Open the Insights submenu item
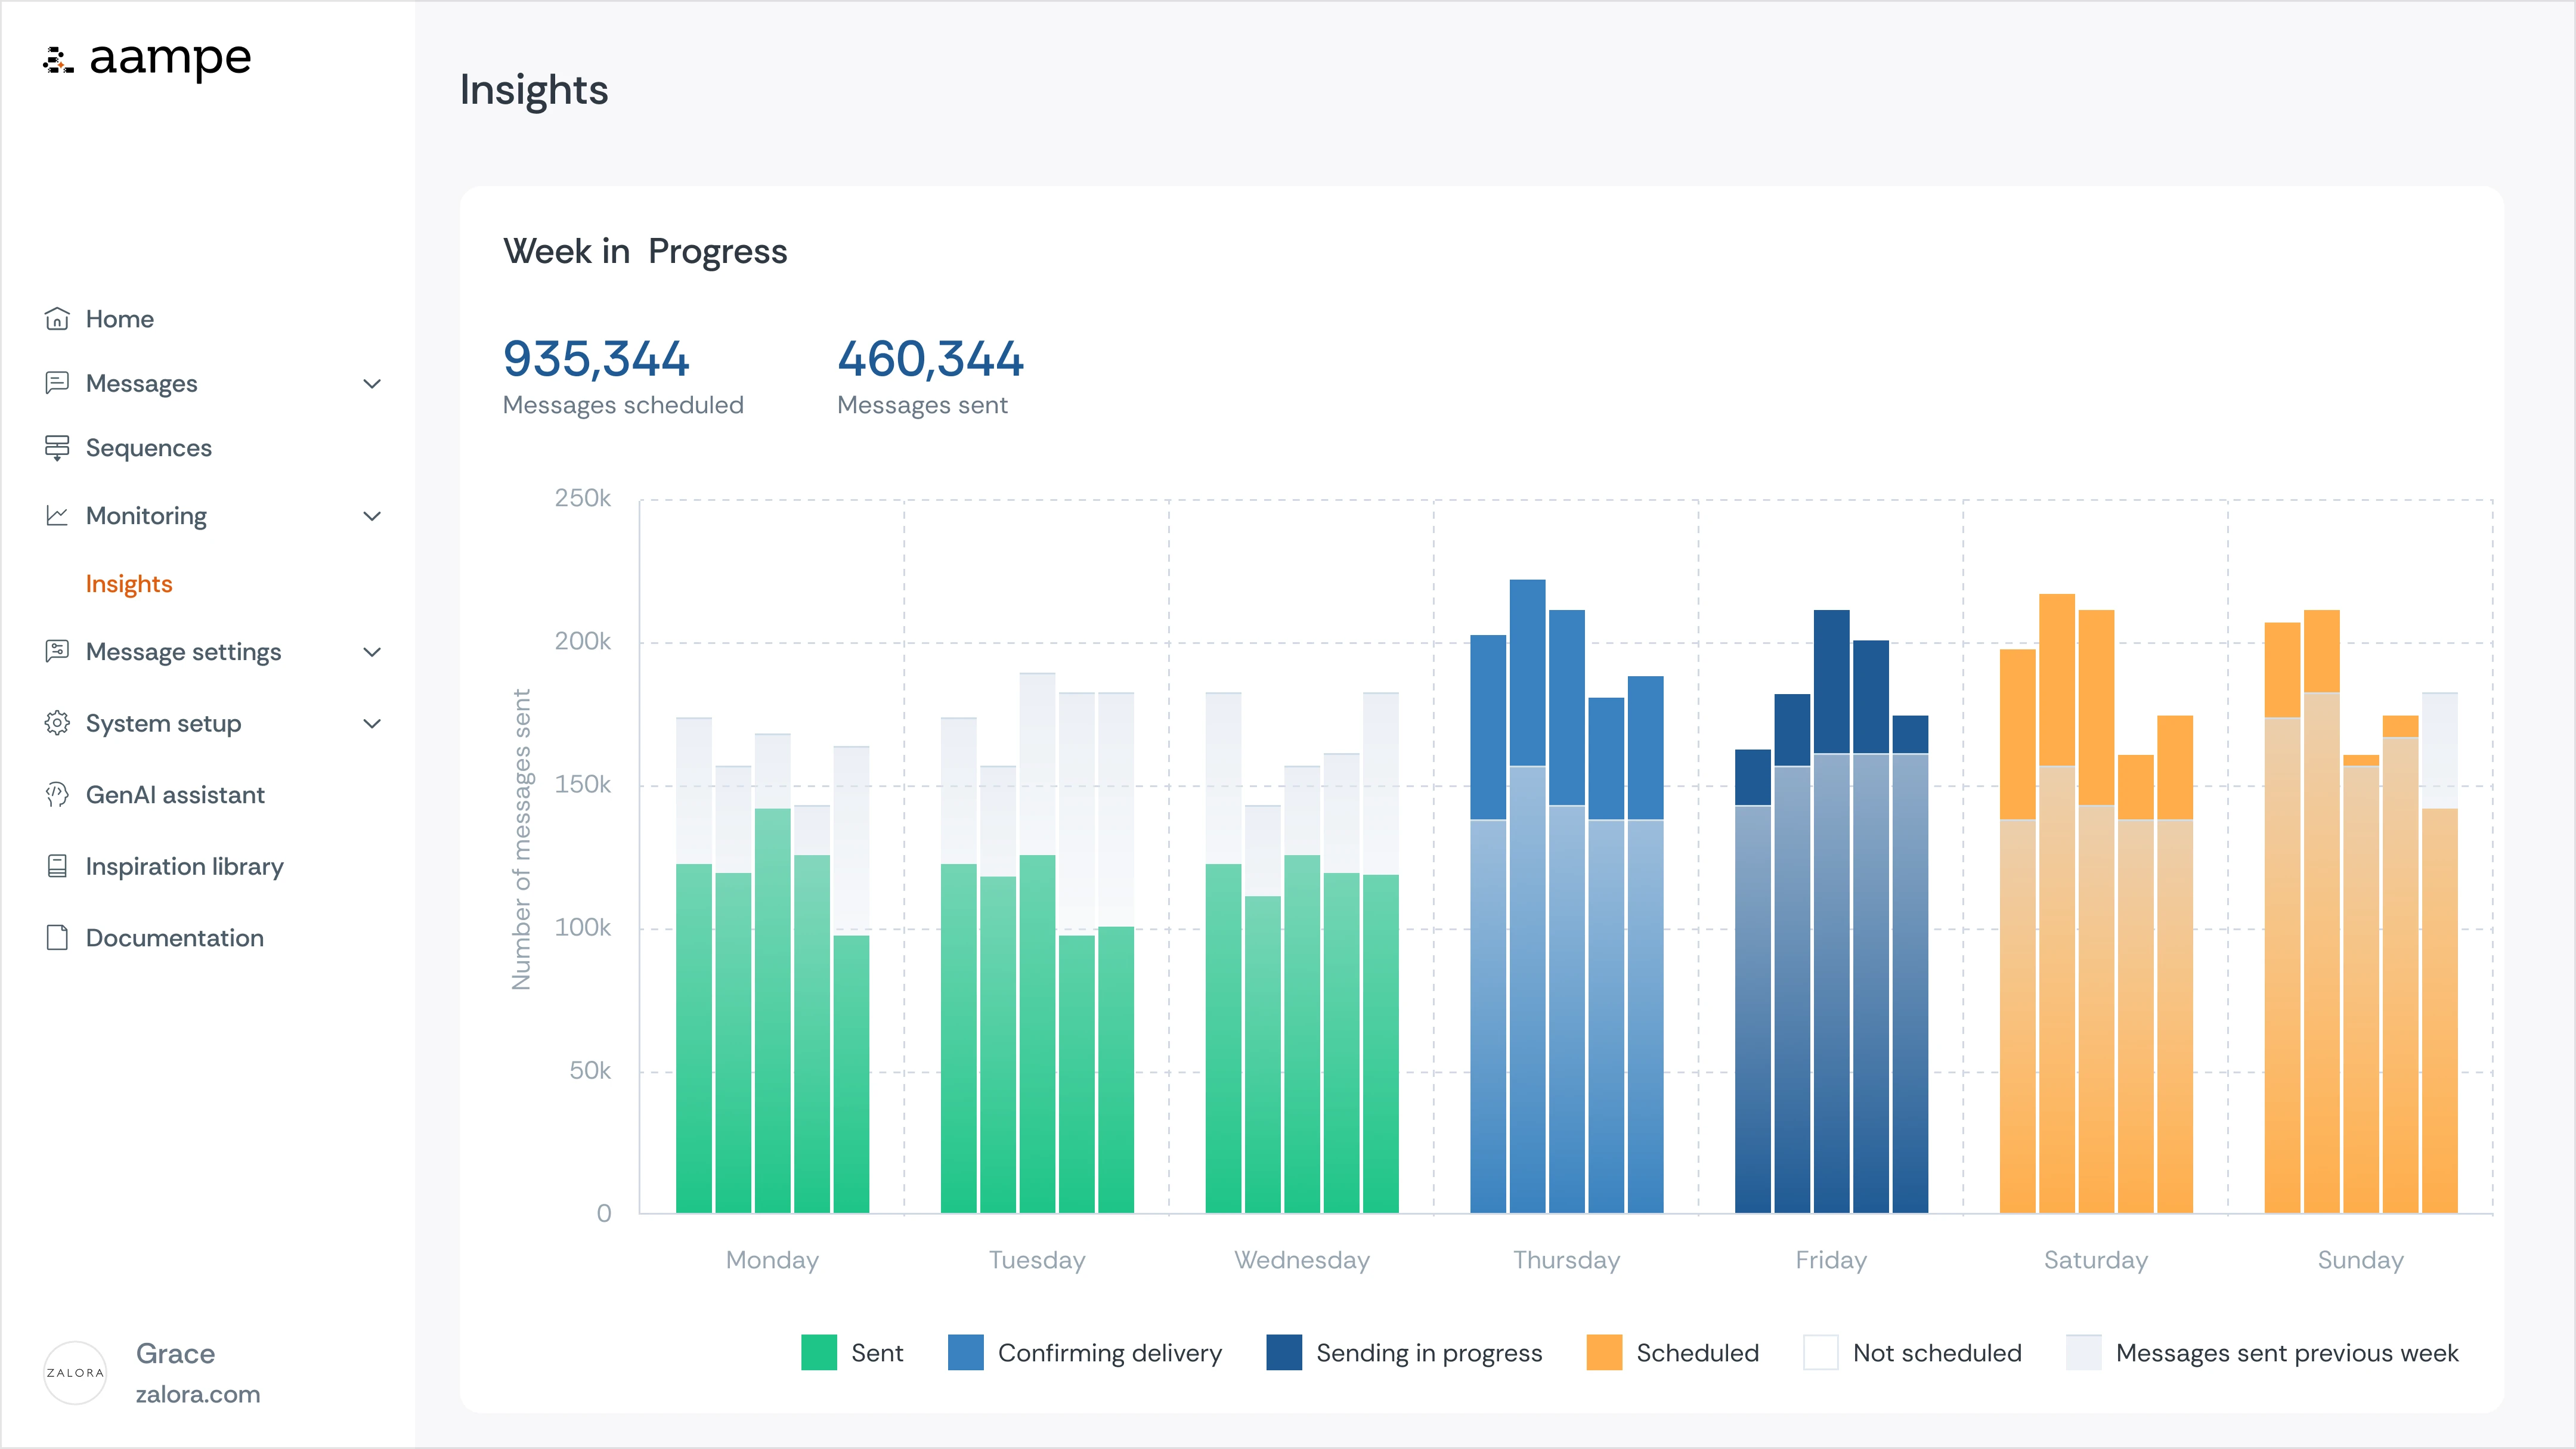Viewport: 2576px width, 1449px height. (129, 584)
